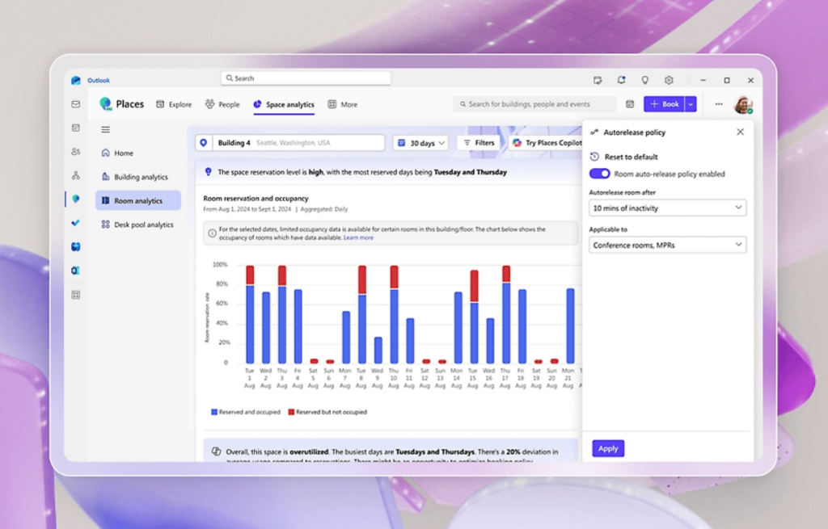Image resolution: width=828 pixels, height=529 pixels.
Task: Open the 30 days dropdown
Action: 420,143
